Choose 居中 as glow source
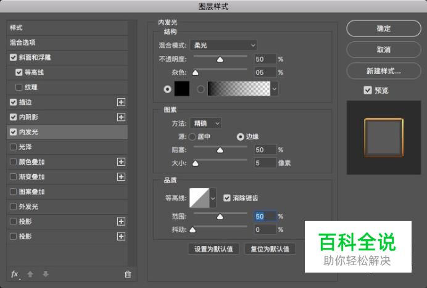The width and height of the screenshot is (427, 288). (x=193, y=137)
